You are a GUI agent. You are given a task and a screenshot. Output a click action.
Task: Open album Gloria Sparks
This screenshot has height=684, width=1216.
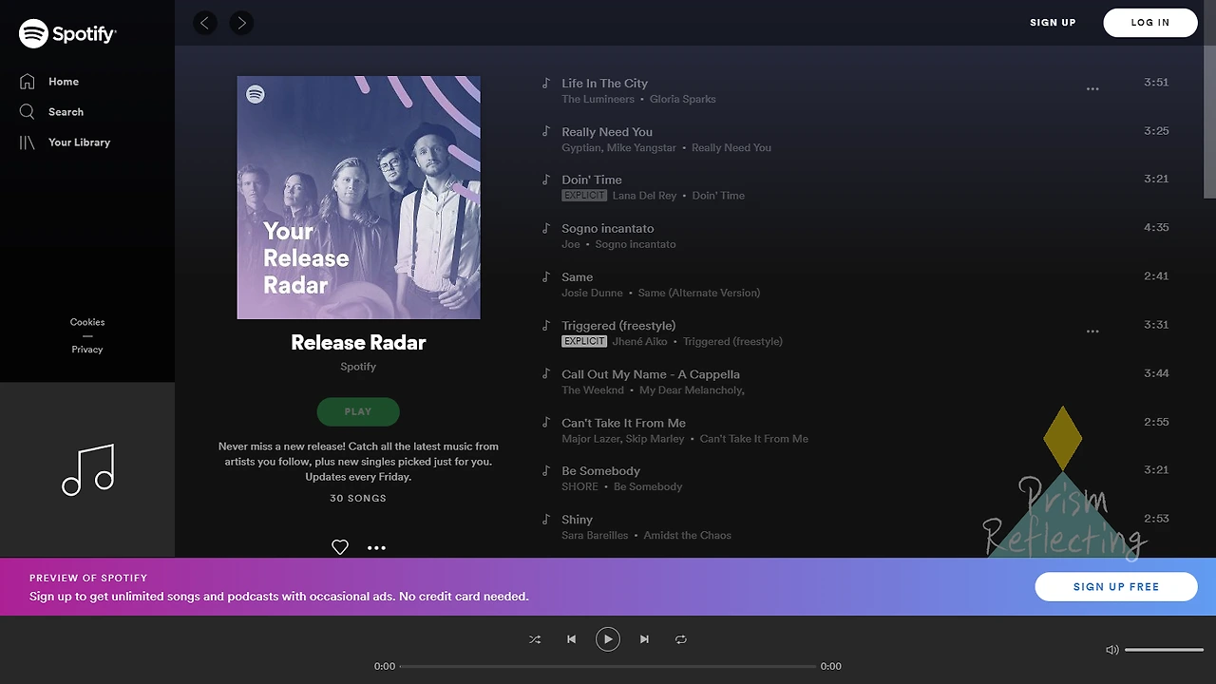pyautogui.click(x=683, y=100)
